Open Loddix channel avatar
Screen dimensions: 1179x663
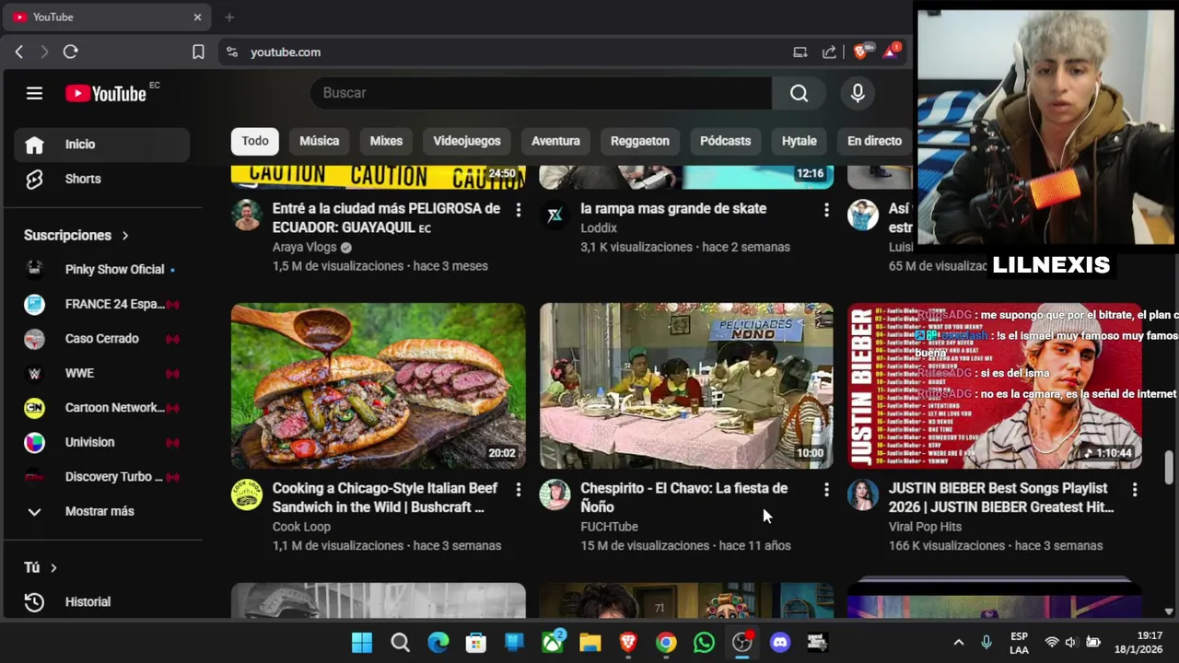[554, 215]
